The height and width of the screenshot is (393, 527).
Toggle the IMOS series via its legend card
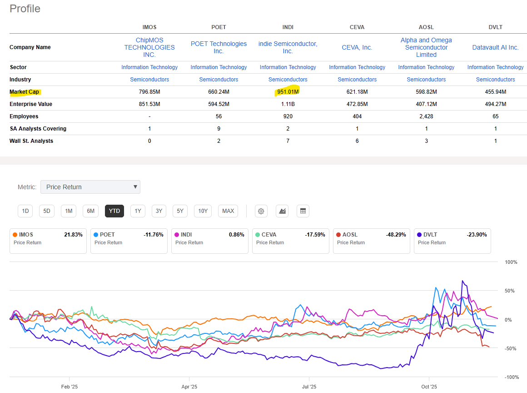48,241
